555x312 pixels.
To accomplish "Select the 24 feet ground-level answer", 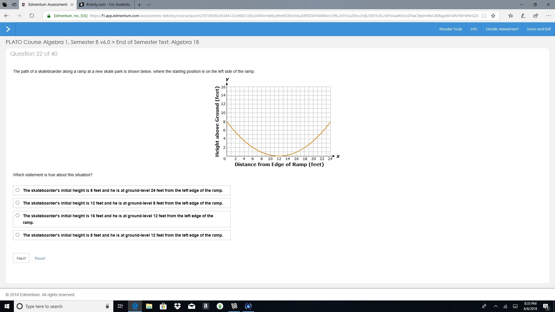I will pos(18,190).
